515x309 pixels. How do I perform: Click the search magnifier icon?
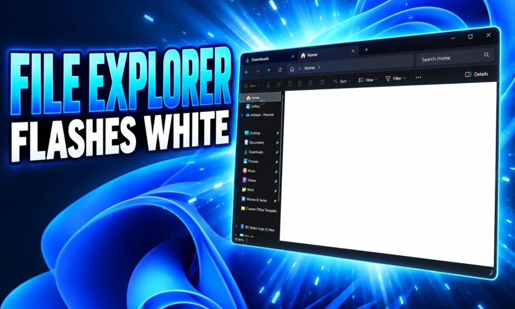pos(487,55)
